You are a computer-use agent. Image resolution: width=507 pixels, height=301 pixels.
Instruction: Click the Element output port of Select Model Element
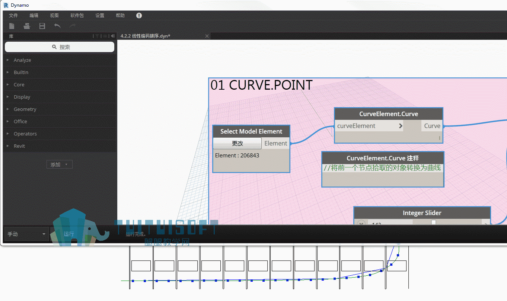pos(276,143)
